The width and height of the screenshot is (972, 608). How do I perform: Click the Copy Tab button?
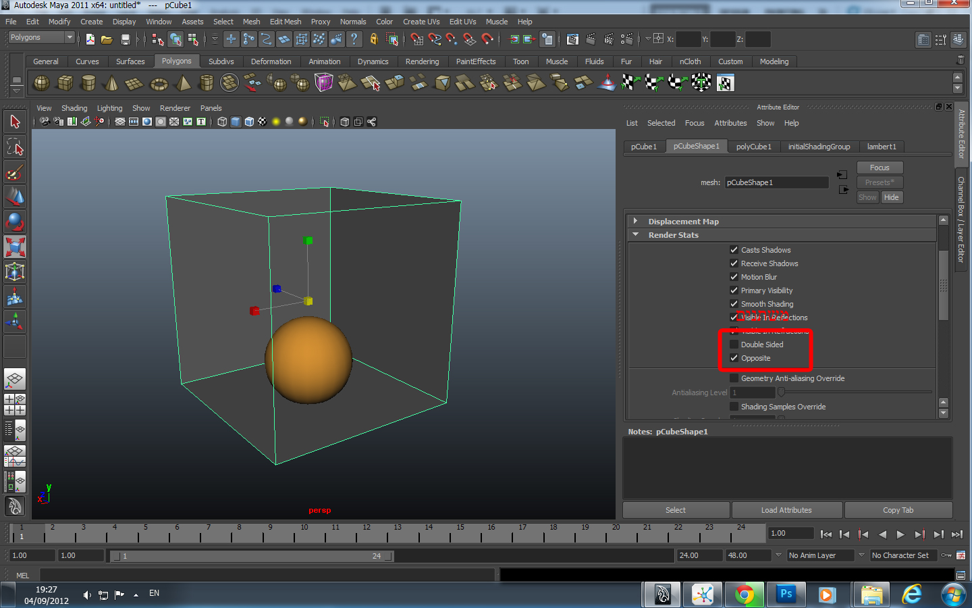point(898,510)
